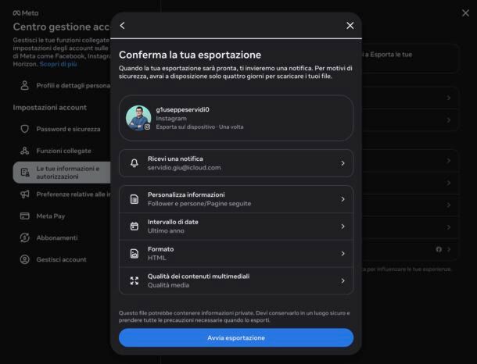The image size is (477, 364).
Task: Click the Qualità media value
Action: click(168, 285)
